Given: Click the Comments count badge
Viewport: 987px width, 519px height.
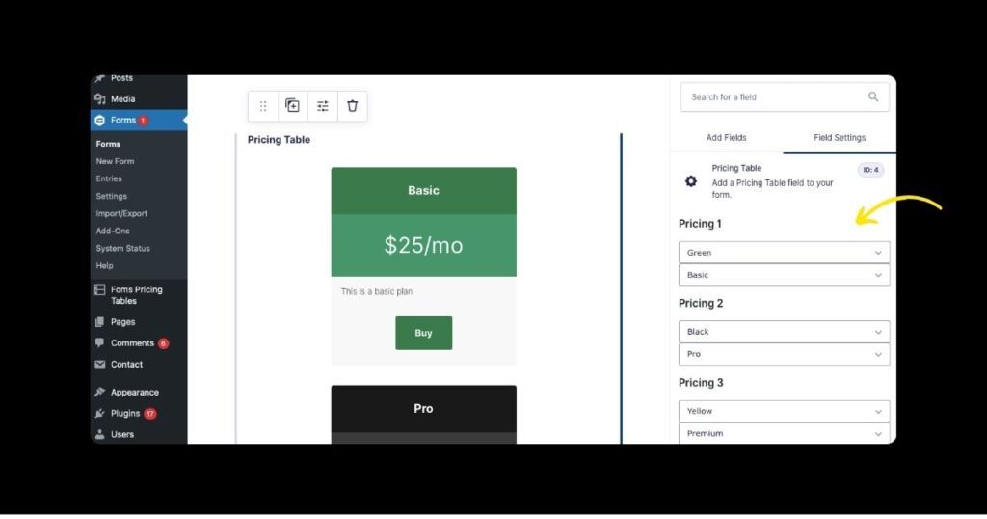Looking at the screenshot, I should [163, 343].
